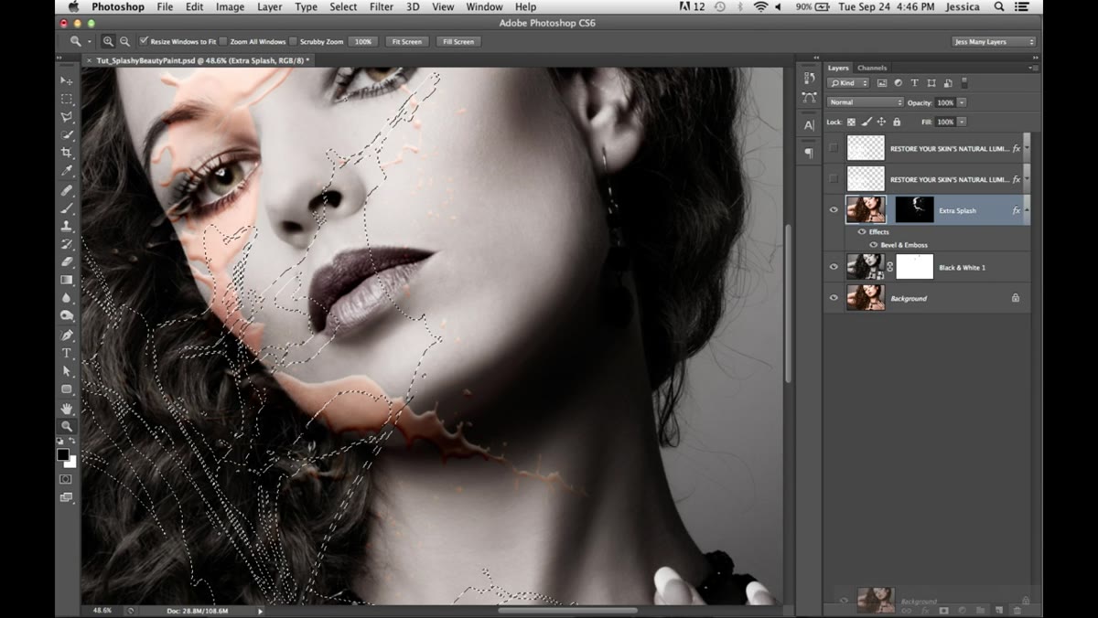Select the Rectangular Marquee tool
The image size is (1098, 618).
click(67, 99)
